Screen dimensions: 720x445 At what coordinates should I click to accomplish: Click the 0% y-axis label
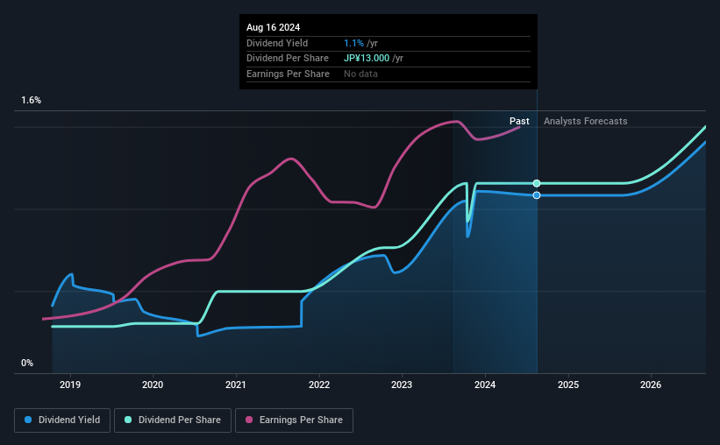(27, 364)
